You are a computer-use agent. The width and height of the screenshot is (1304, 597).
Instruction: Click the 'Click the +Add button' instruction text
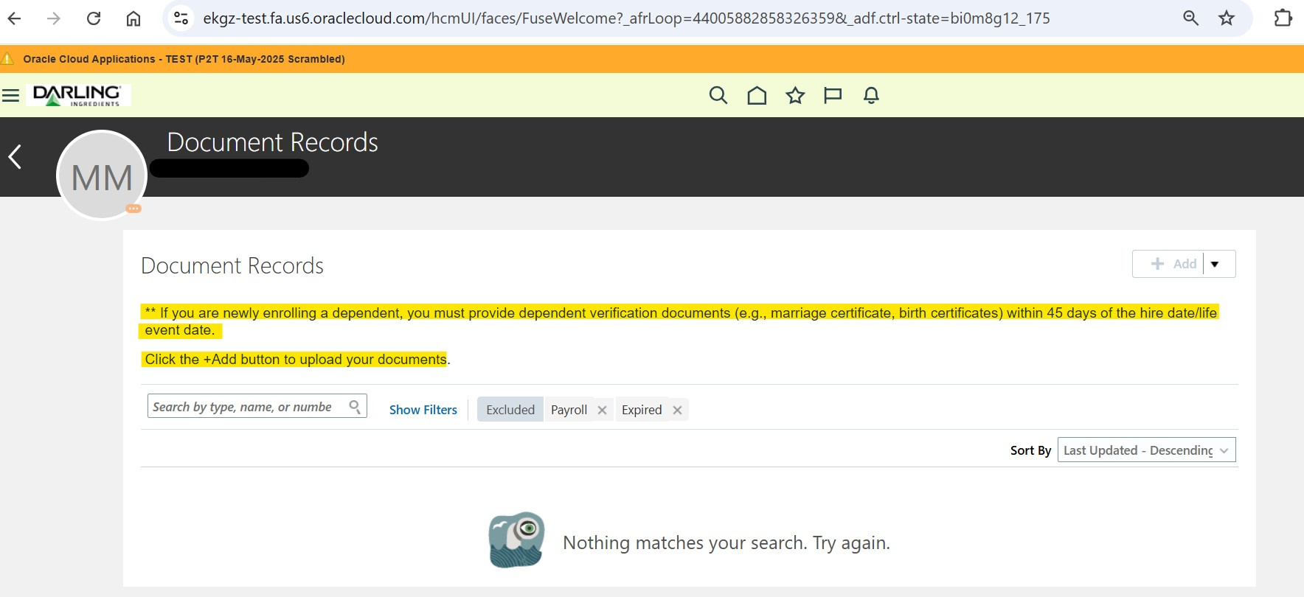(296, 360)
